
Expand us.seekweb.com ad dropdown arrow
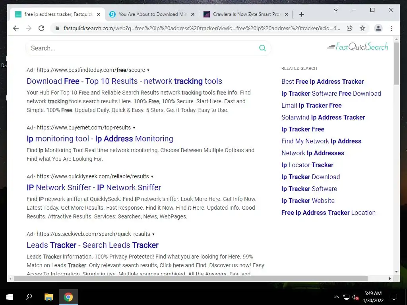coord(153,234)
